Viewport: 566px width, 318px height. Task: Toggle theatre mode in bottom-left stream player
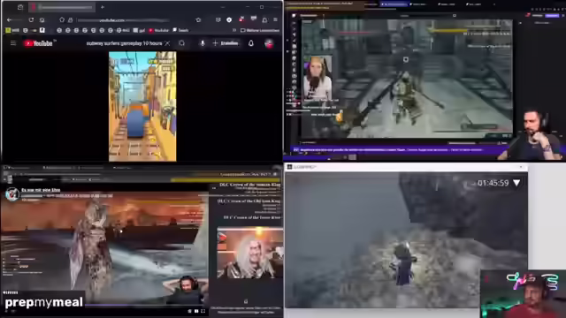[x=196, y=311]
